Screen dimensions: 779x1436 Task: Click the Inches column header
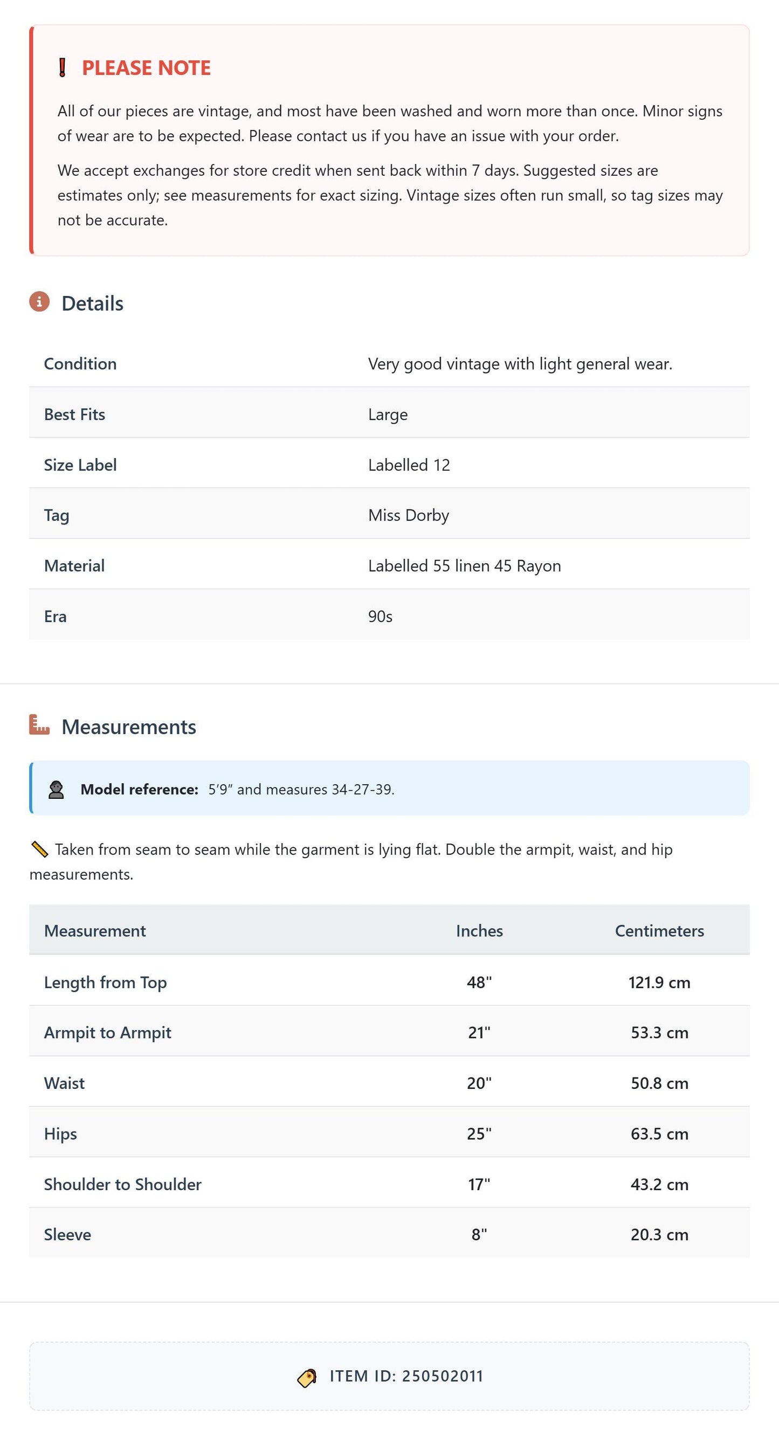coord(479,931)
